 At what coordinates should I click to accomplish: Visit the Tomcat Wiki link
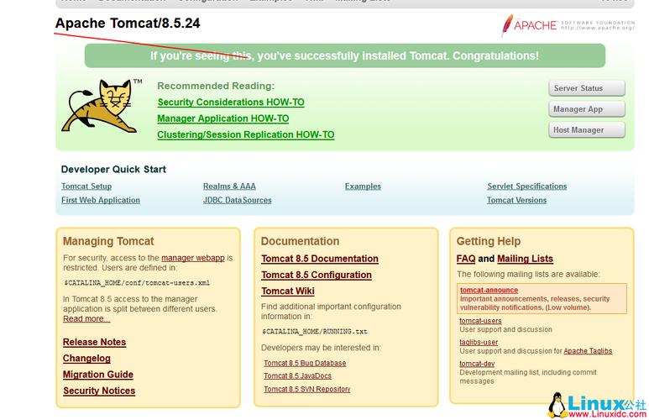pyautogui.click(x=288, y=291)
